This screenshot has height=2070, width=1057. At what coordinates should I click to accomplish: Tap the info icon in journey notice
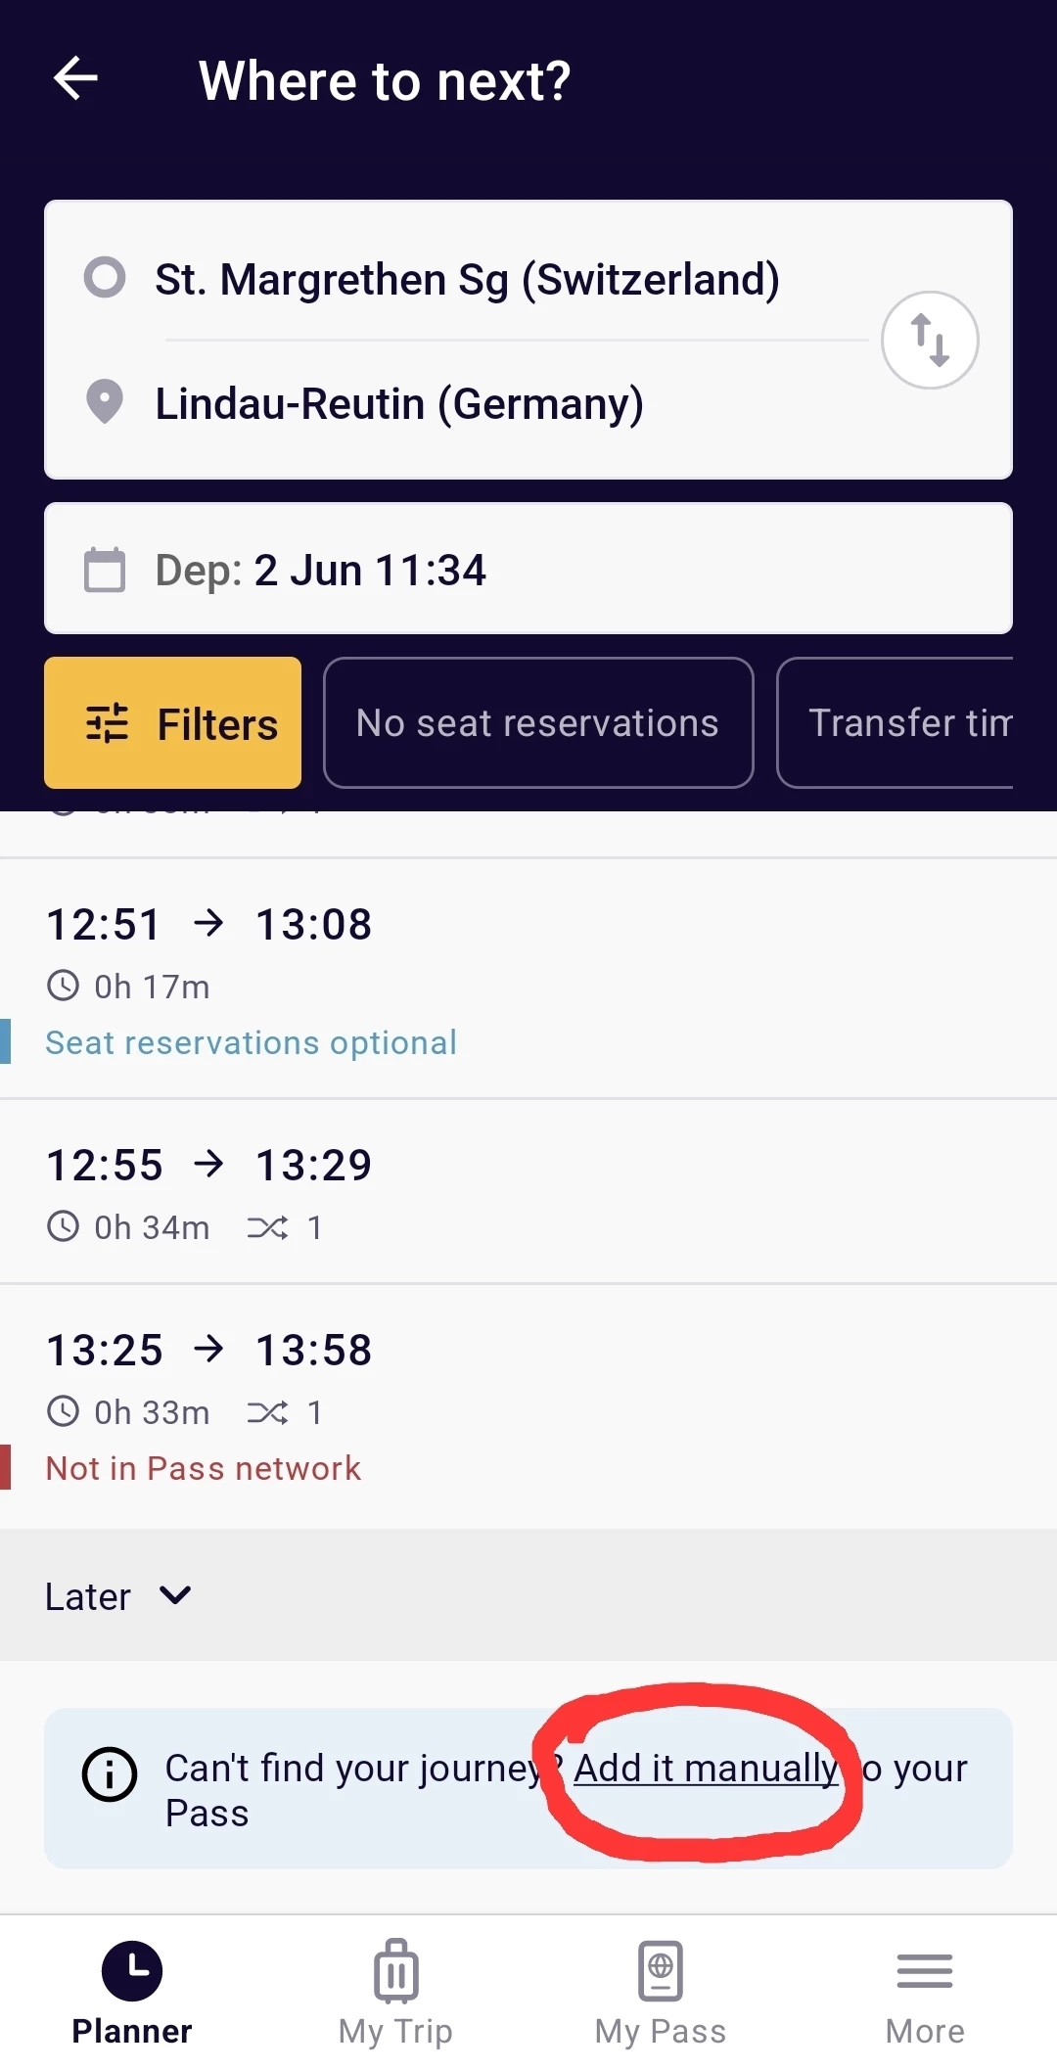coord(109,1774)
